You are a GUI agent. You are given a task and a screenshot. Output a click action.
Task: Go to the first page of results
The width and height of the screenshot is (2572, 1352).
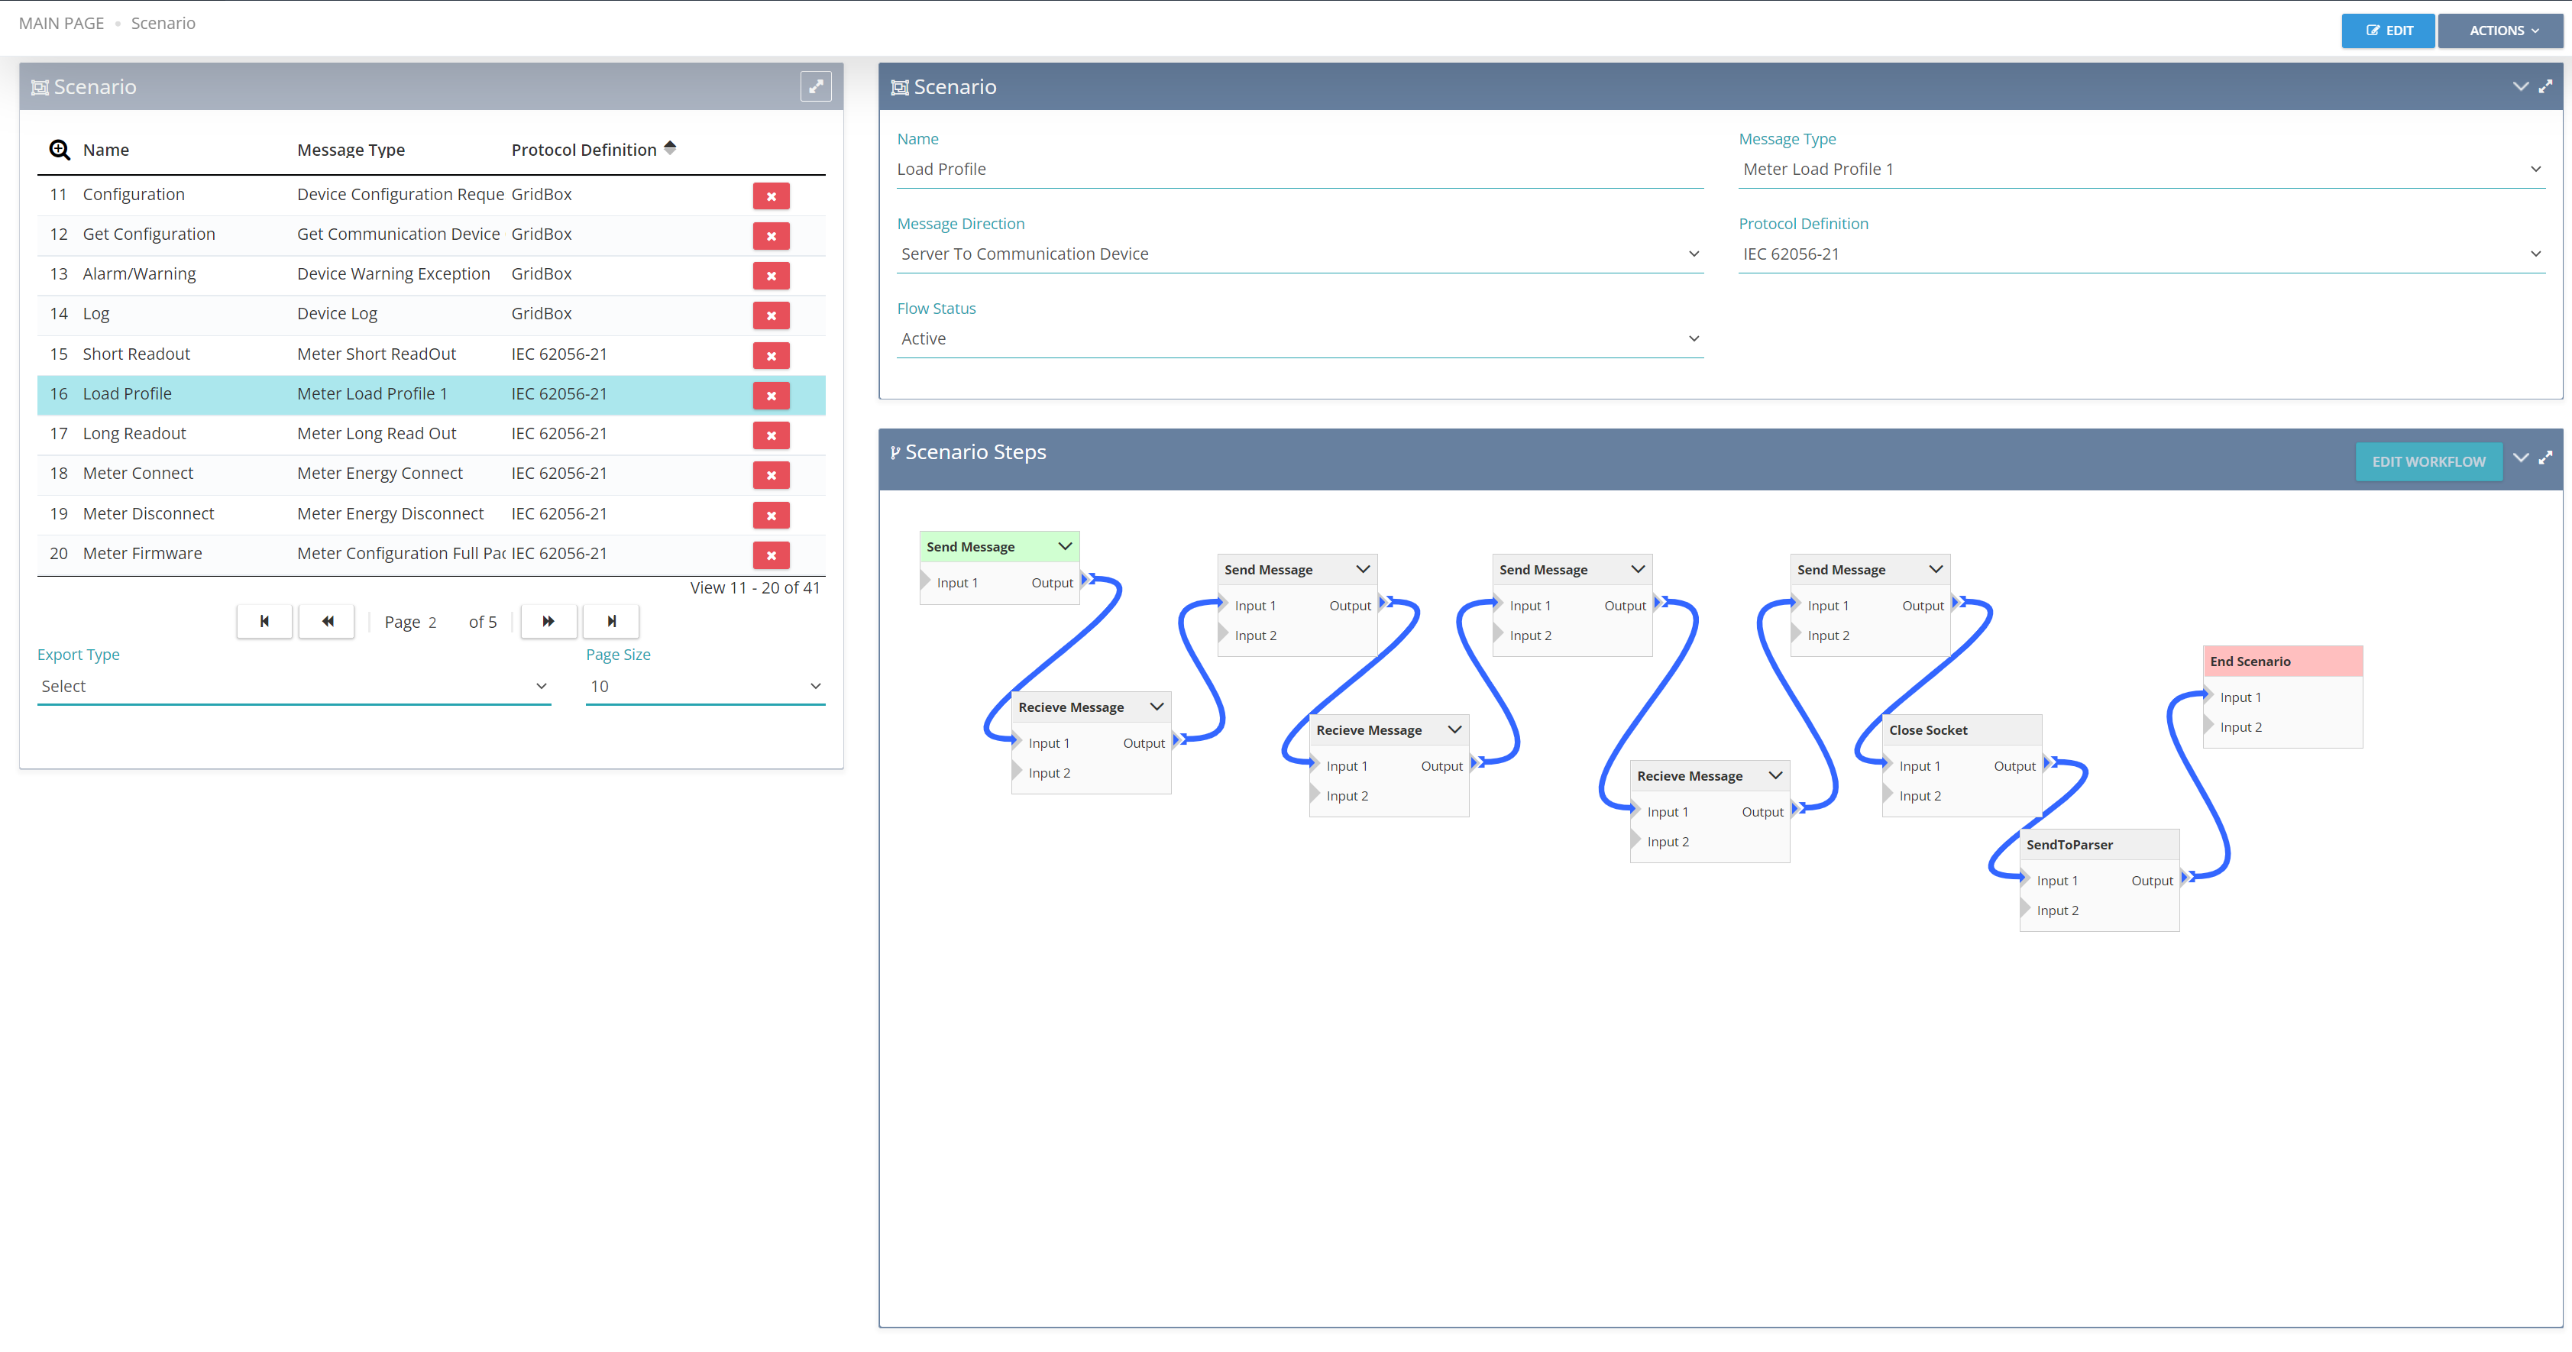[264, 621]
